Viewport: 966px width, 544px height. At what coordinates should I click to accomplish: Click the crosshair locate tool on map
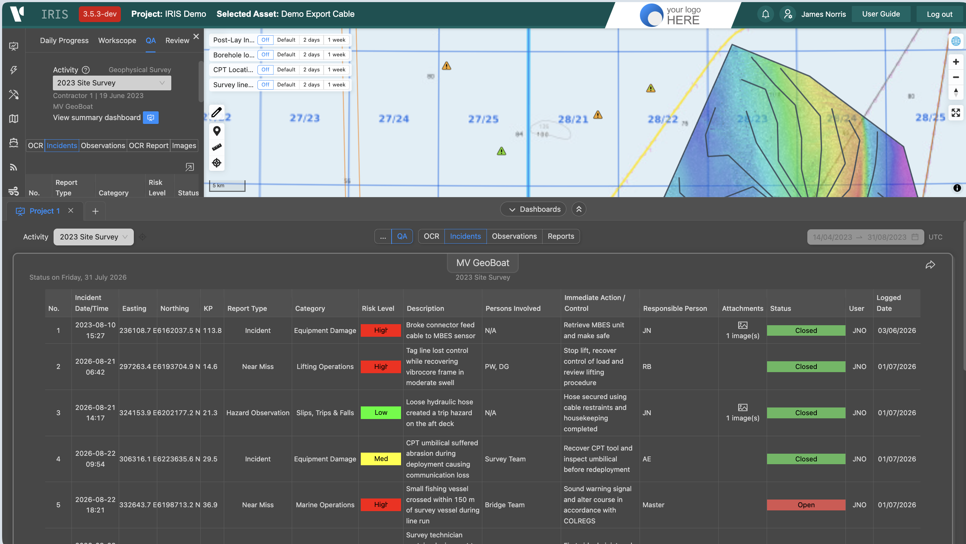[x=217, y=163]
